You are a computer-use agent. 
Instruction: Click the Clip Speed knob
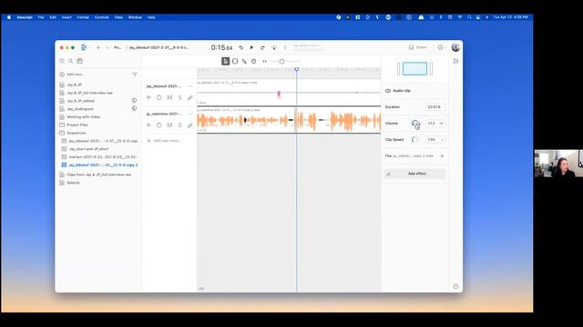[414, 140]
